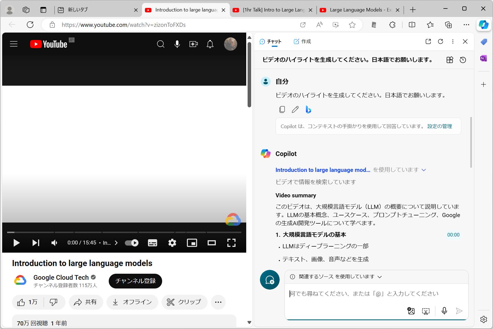
Task: Open Copilot chat history icon
Action: (463, 60)
